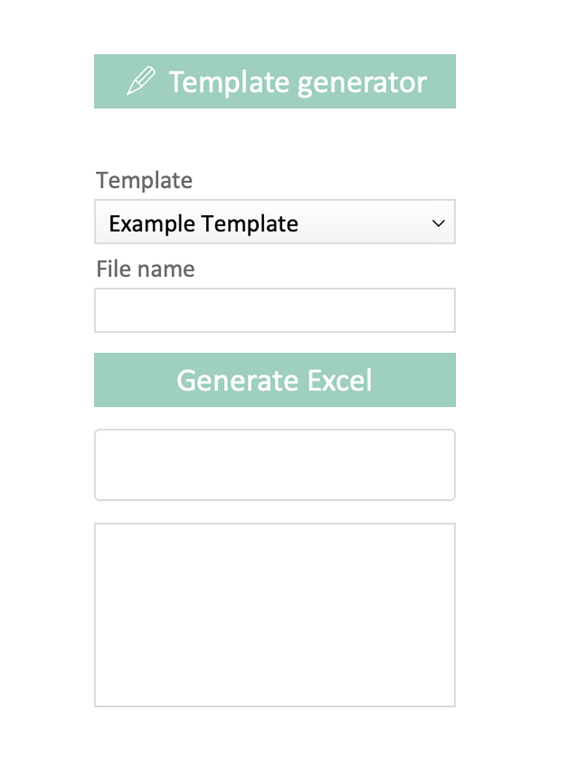Click the Template field label
Screen dimensions: 577x767
[x=144, y=180]
